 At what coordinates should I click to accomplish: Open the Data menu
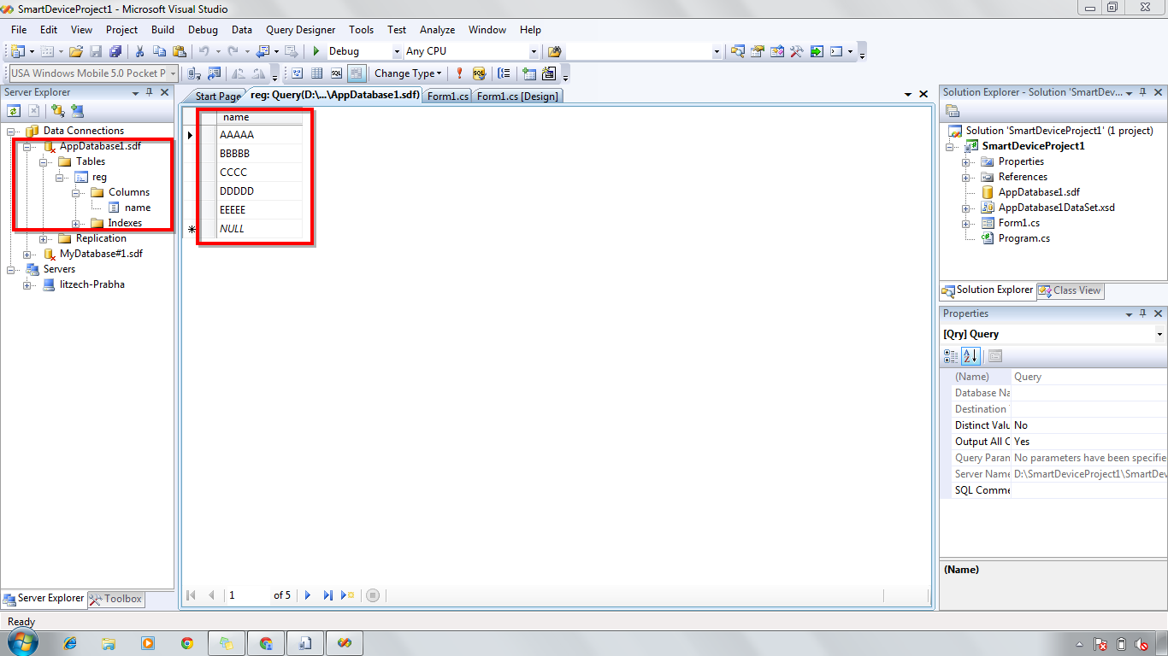242,29
